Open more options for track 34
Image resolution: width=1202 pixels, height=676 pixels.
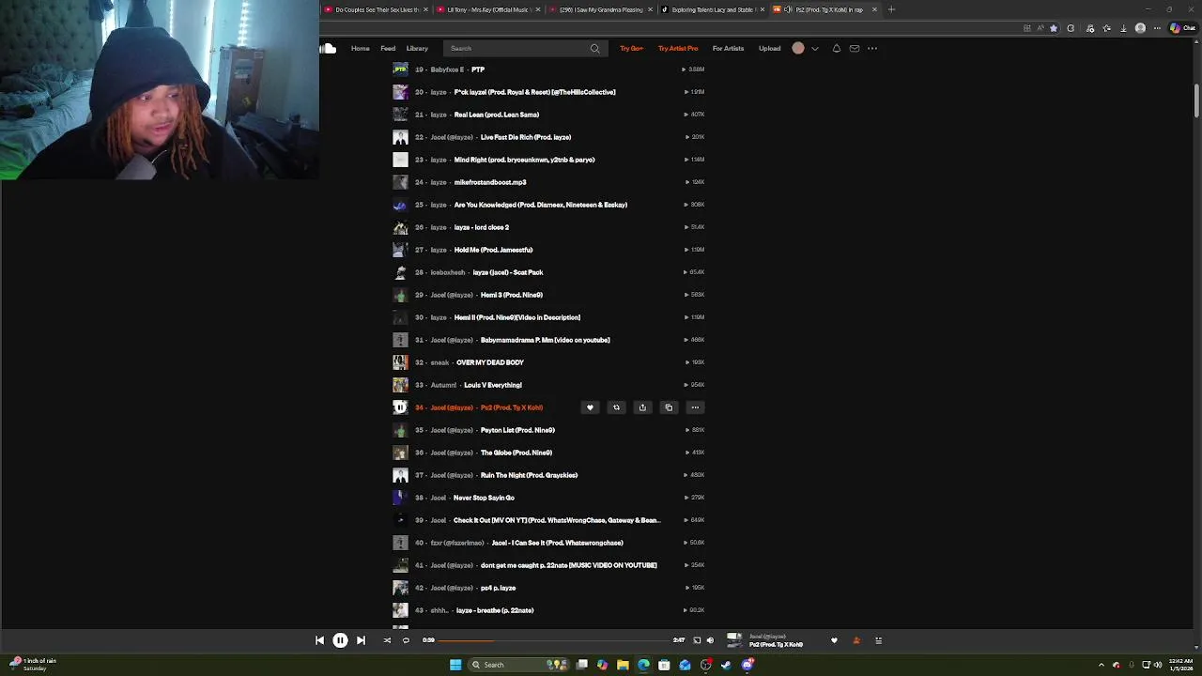point(695,407)
